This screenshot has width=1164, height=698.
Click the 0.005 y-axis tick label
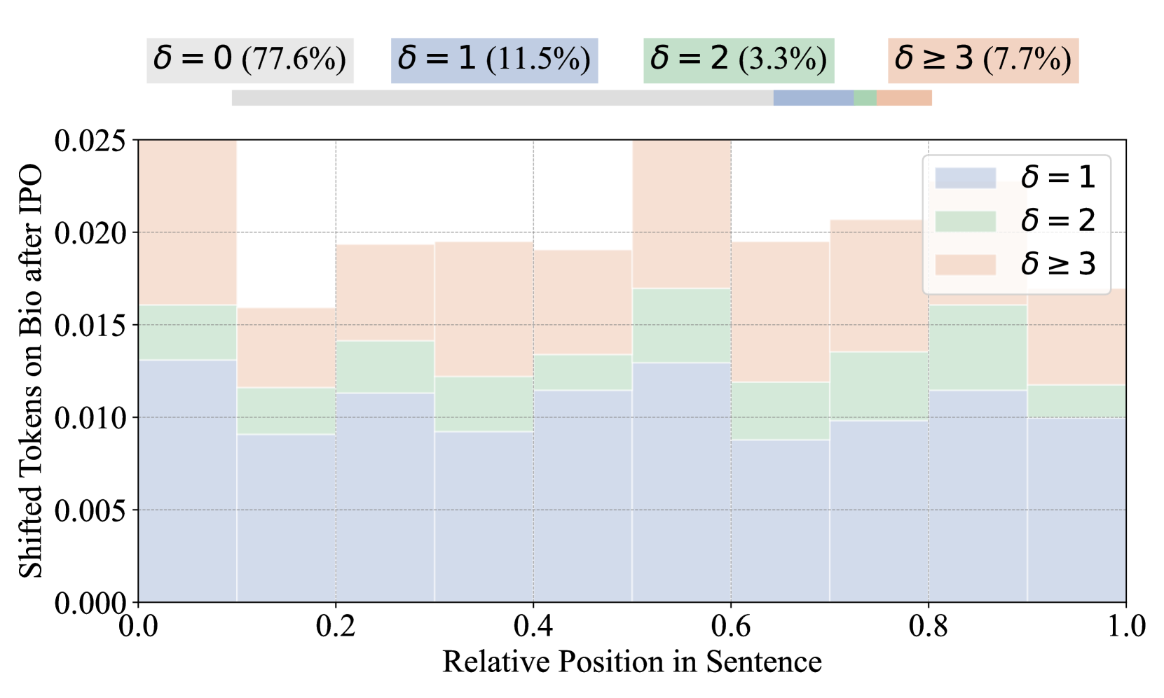point(91,510)
